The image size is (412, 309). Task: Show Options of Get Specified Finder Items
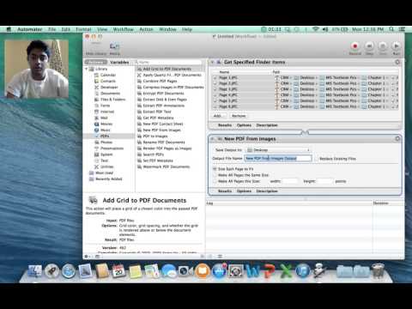[x=244, y=125]
